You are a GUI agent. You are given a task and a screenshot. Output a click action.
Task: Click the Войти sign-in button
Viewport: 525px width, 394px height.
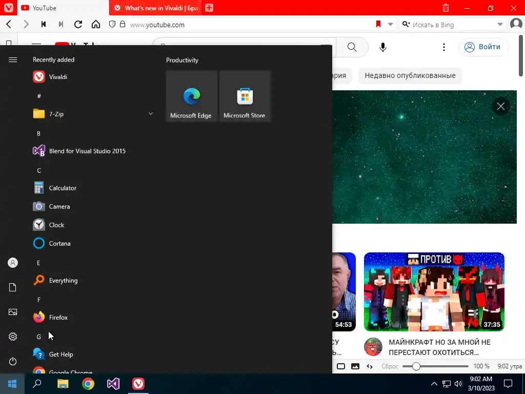pos(483,47)
